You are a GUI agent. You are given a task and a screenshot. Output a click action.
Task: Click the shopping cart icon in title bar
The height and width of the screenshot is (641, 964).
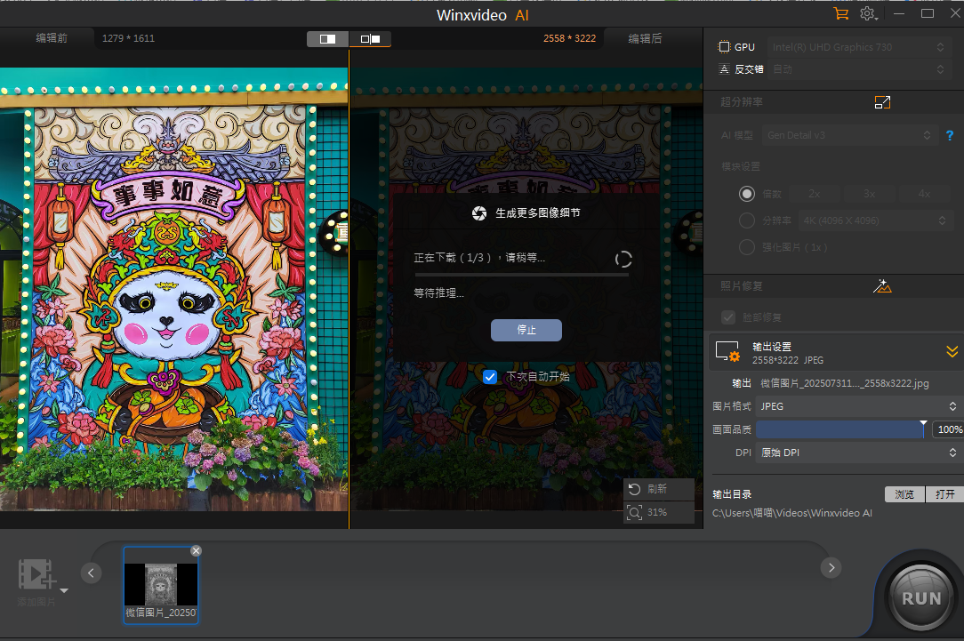(x=839, y=14)
